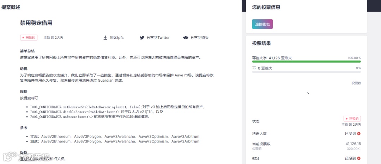Click the 320.00K required votes value
The image size is (381, 164).
coord(354,149)
